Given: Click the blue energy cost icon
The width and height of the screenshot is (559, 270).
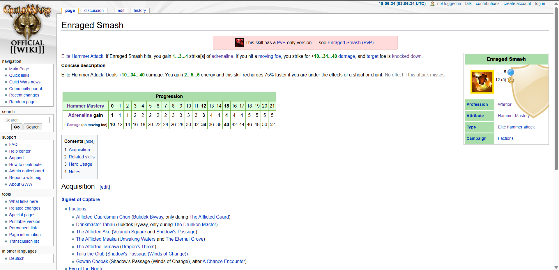Looking at the screenshot, I should click(511, 72).
